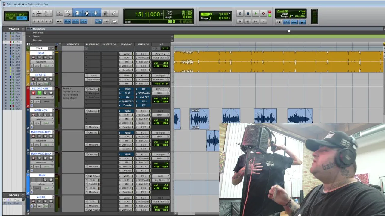The height and width of the screenshot is (216, 385).
Task: Select the Trim tool
Action: point(78,13)
